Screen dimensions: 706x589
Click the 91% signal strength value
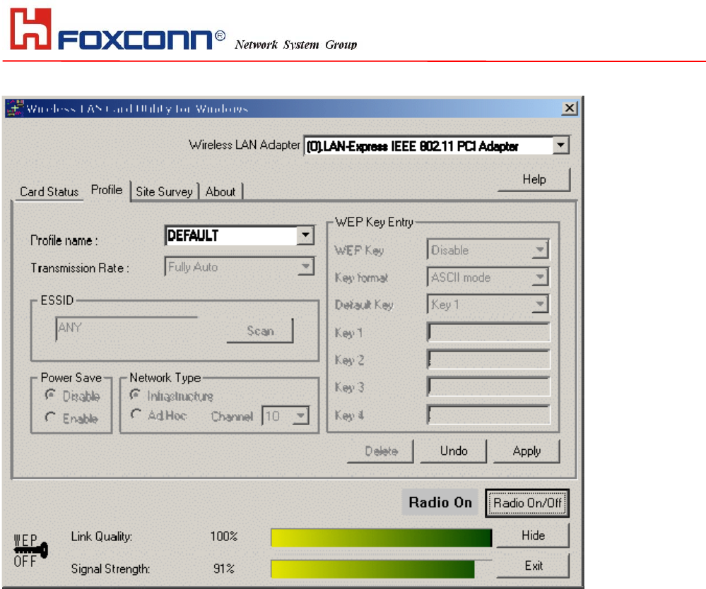224,569
